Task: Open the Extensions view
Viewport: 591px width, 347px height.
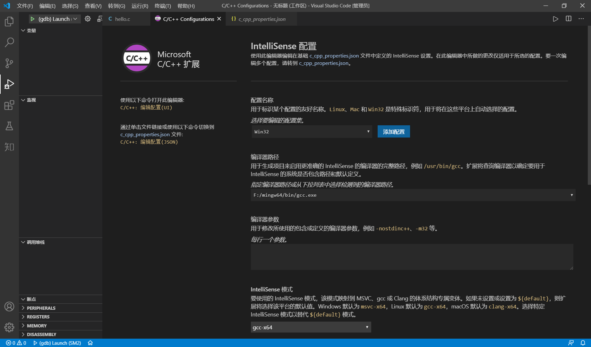Action: pos(9,105)
